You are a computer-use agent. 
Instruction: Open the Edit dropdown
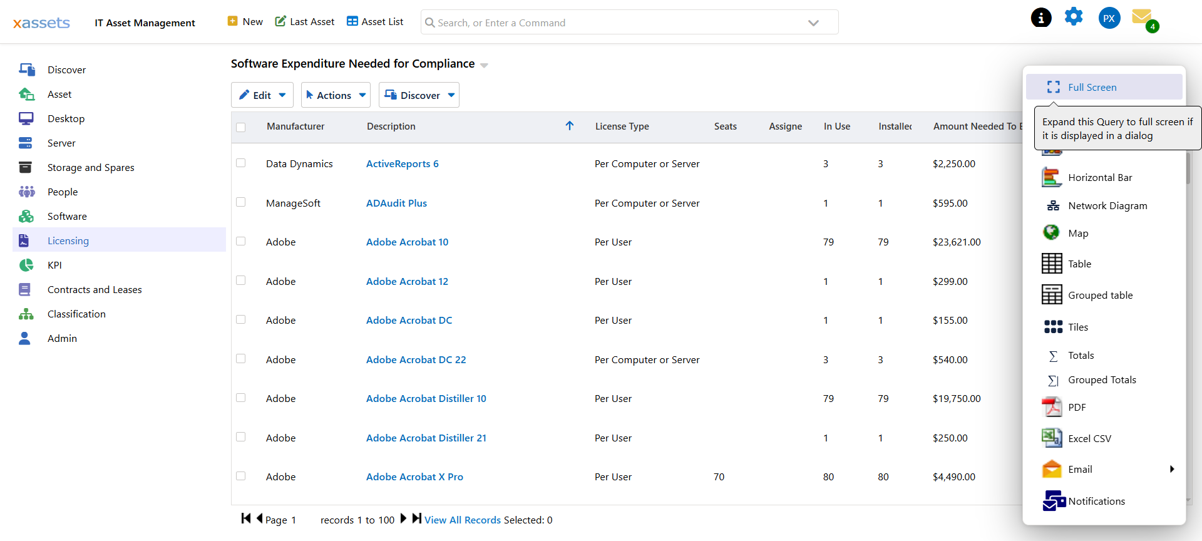coord(262,95)
